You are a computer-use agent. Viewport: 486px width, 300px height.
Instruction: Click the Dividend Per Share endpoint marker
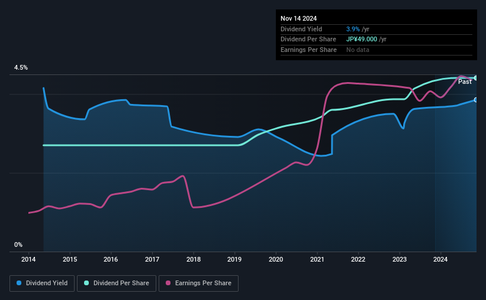pos(476,78)
